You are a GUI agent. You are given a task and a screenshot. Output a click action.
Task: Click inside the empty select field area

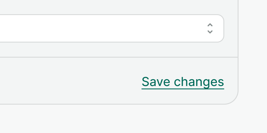point(89,28)
